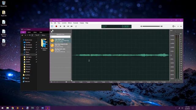Select the Tuba Roller file in Opened Files
This screenshot has height=110, width=196.
pos(61,41)
